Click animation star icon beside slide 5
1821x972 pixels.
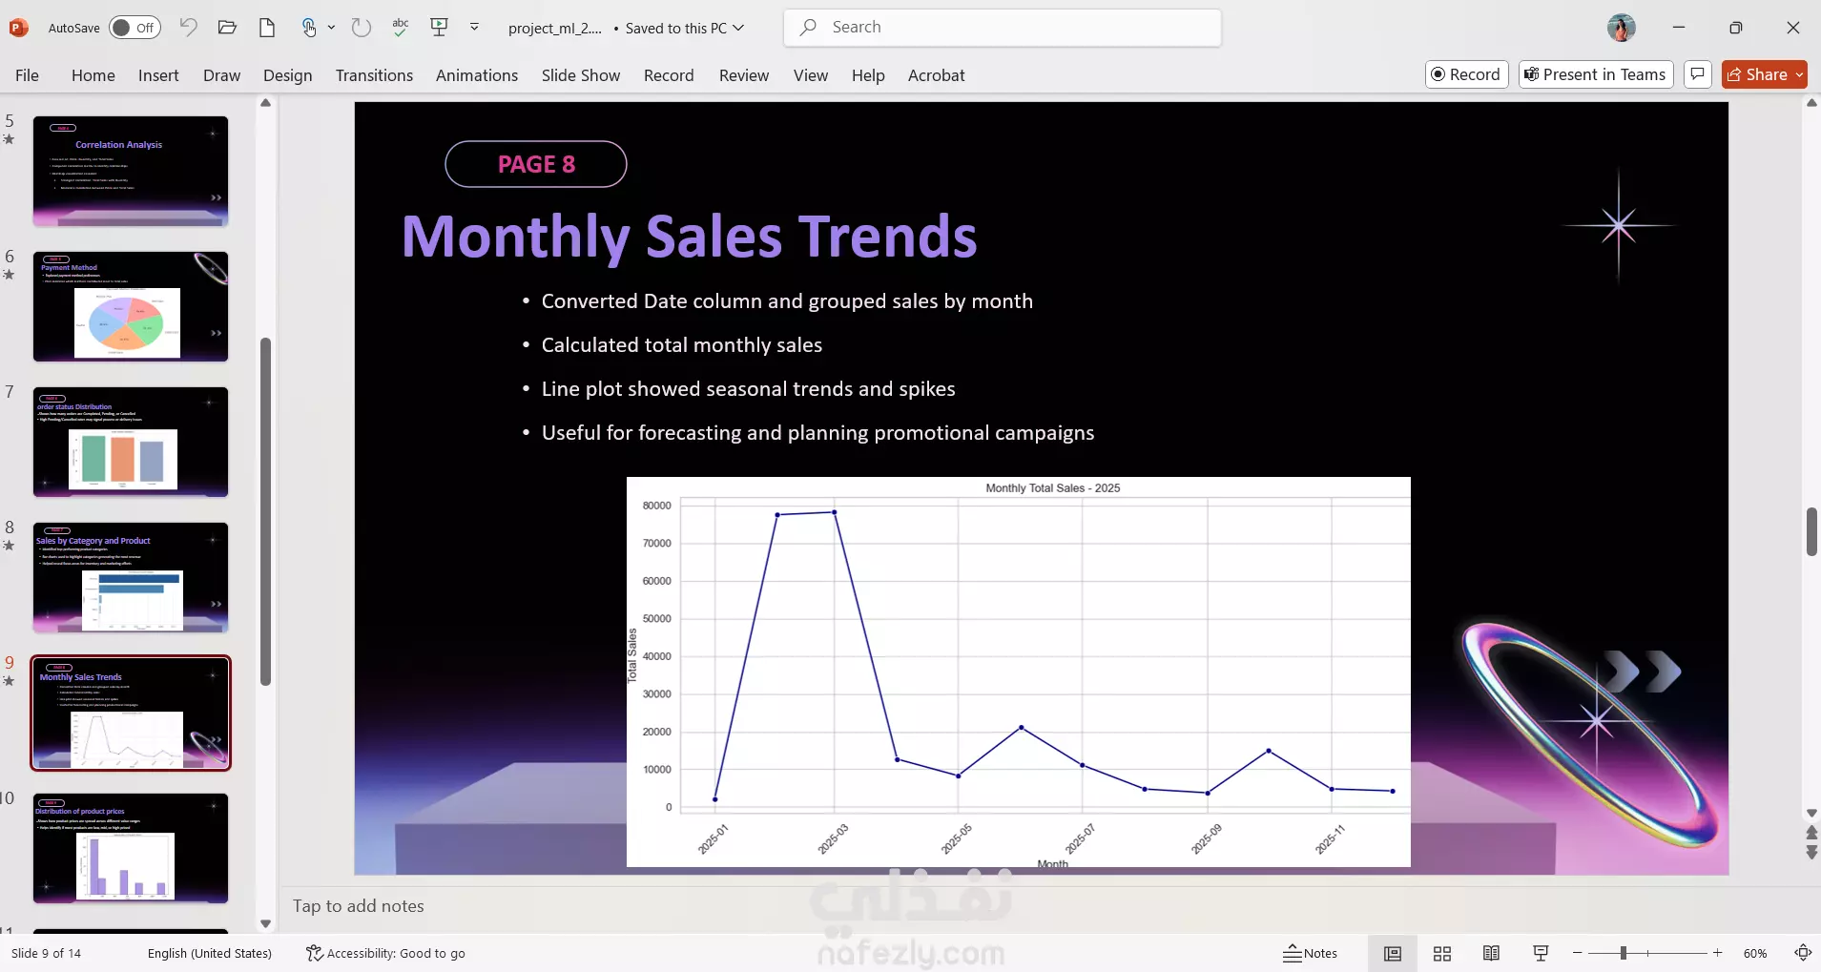[10, 139]
